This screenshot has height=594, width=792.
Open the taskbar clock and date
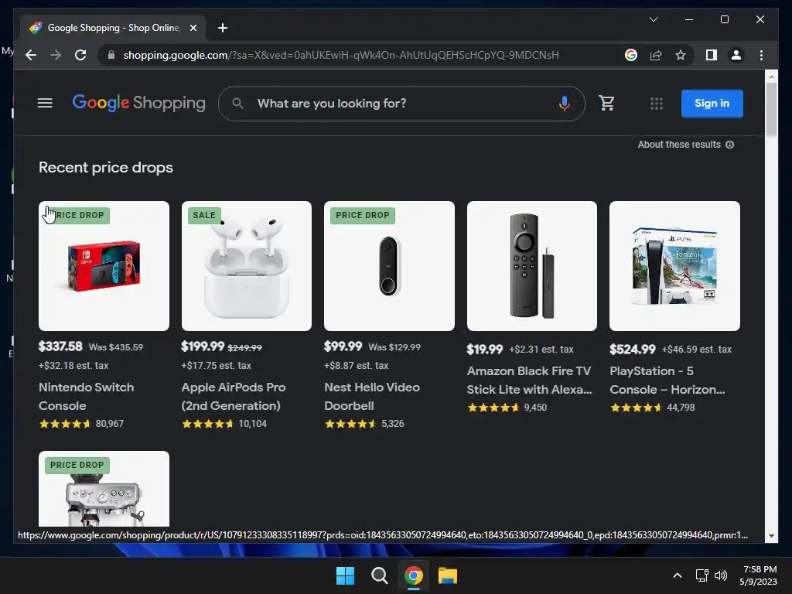(x=759, y=575)
